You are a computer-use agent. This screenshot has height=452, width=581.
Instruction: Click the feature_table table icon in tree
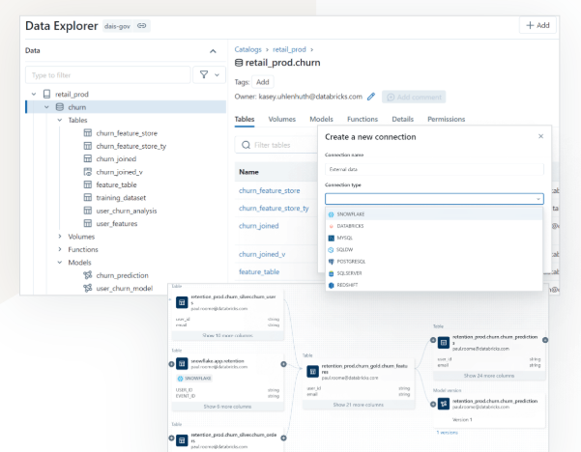click(87, 184)
